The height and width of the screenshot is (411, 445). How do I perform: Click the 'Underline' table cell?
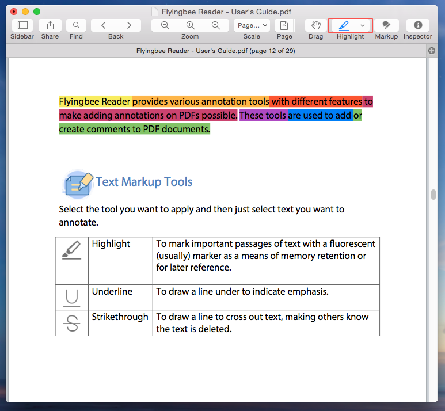coord(120,297)
